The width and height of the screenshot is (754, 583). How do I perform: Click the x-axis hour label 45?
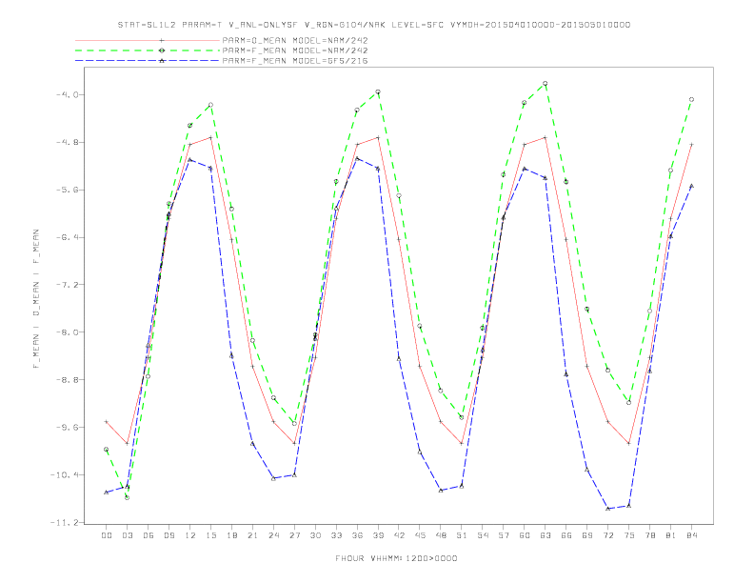[x=420, y=535]
